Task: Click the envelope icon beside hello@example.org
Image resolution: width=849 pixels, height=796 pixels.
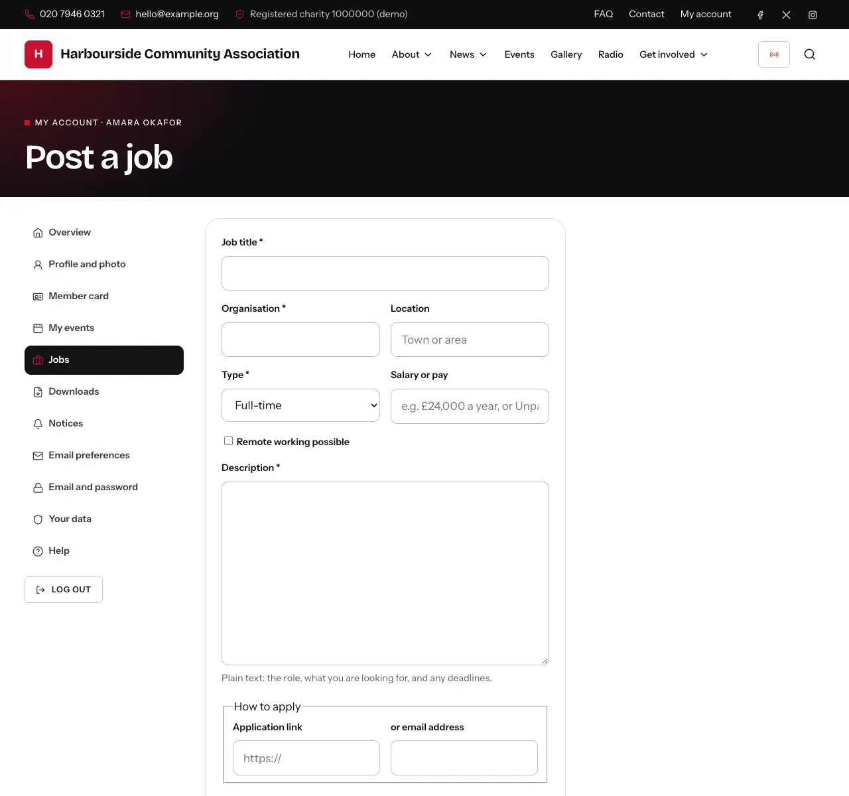Action: pos(125,14)
